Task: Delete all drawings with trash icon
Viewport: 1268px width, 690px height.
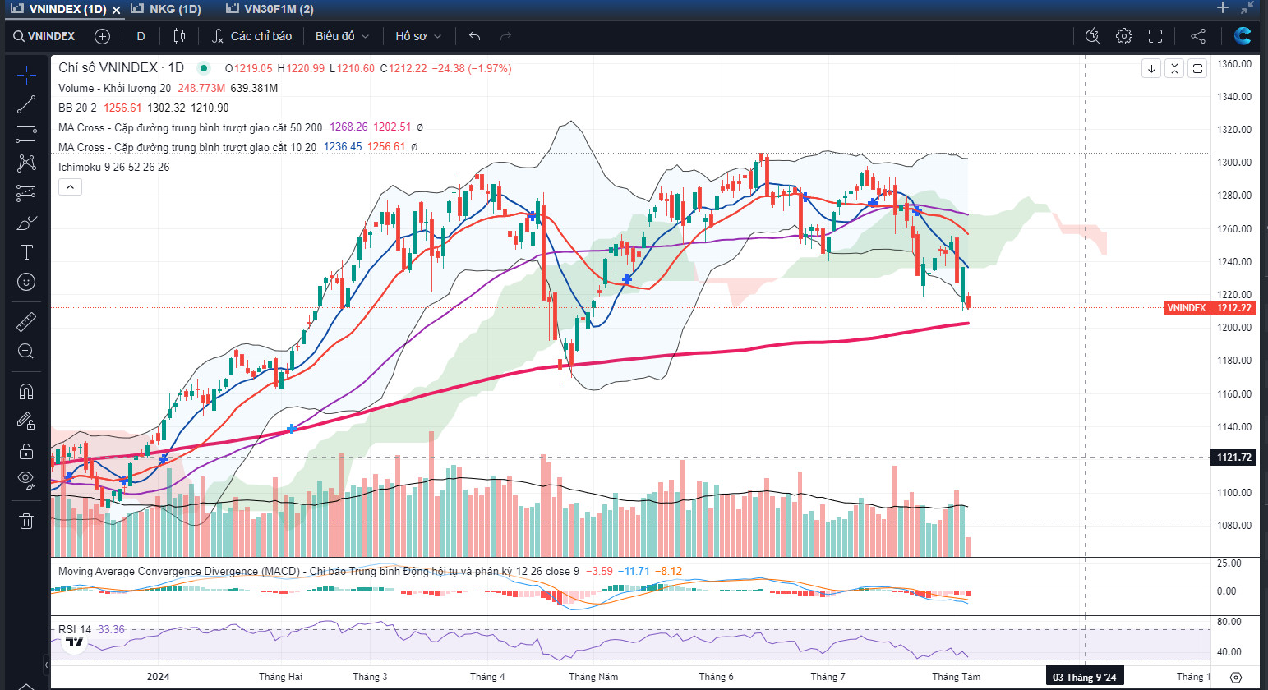Action: coord(26,521)
